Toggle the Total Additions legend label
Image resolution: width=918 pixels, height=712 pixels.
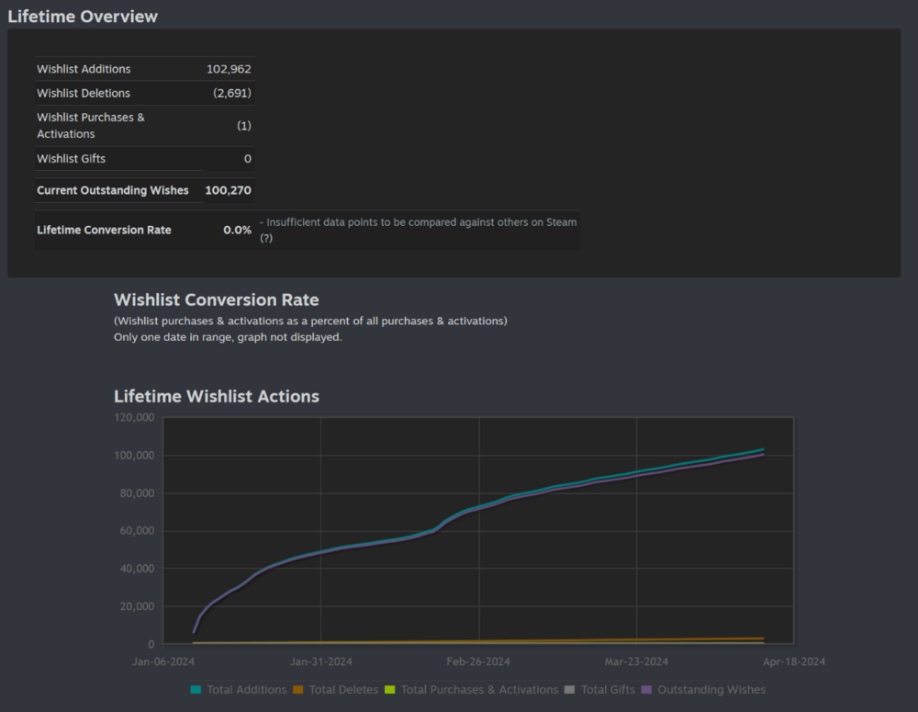pyautogui.click(x=246, y=690)
